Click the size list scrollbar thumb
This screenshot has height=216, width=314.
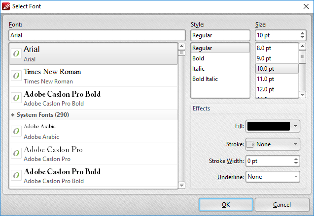(302, 57)
